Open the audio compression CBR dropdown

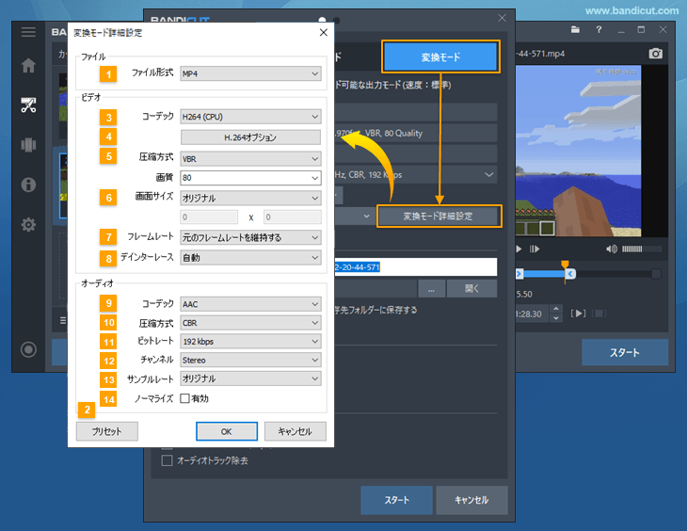[x=250, y=323]
